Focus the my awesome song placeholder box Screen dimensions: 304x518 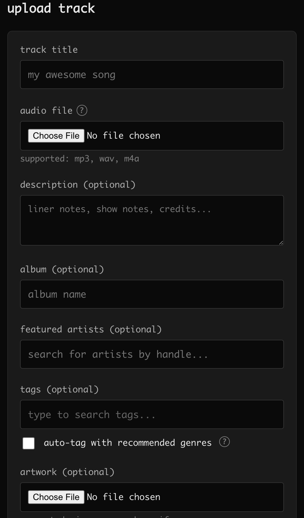(x=152, y=74)
